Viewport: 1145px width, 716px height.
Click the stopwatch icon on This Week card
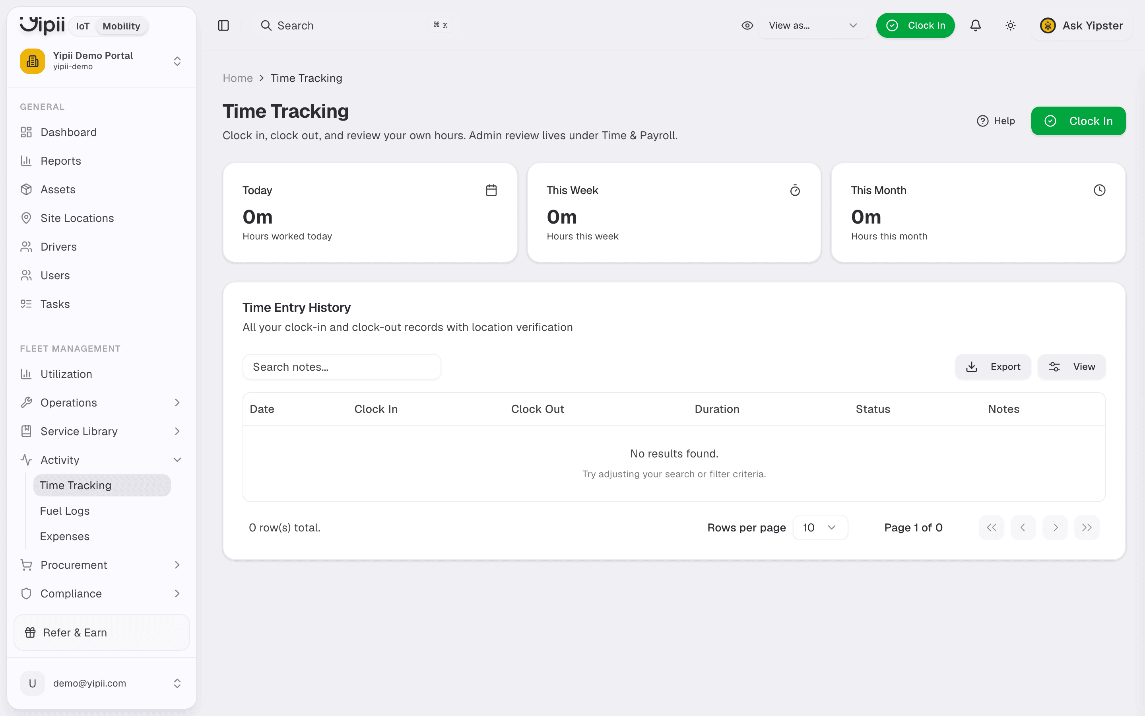coord(795,191)
